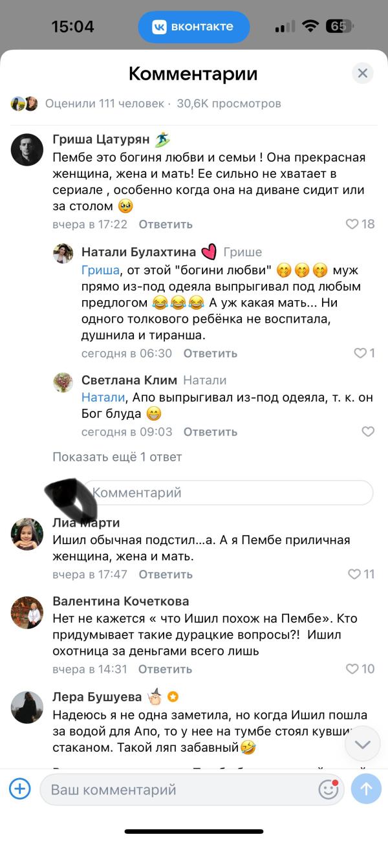
Task: Like Натали Булахтина's reply
Action: coord(360,353)
